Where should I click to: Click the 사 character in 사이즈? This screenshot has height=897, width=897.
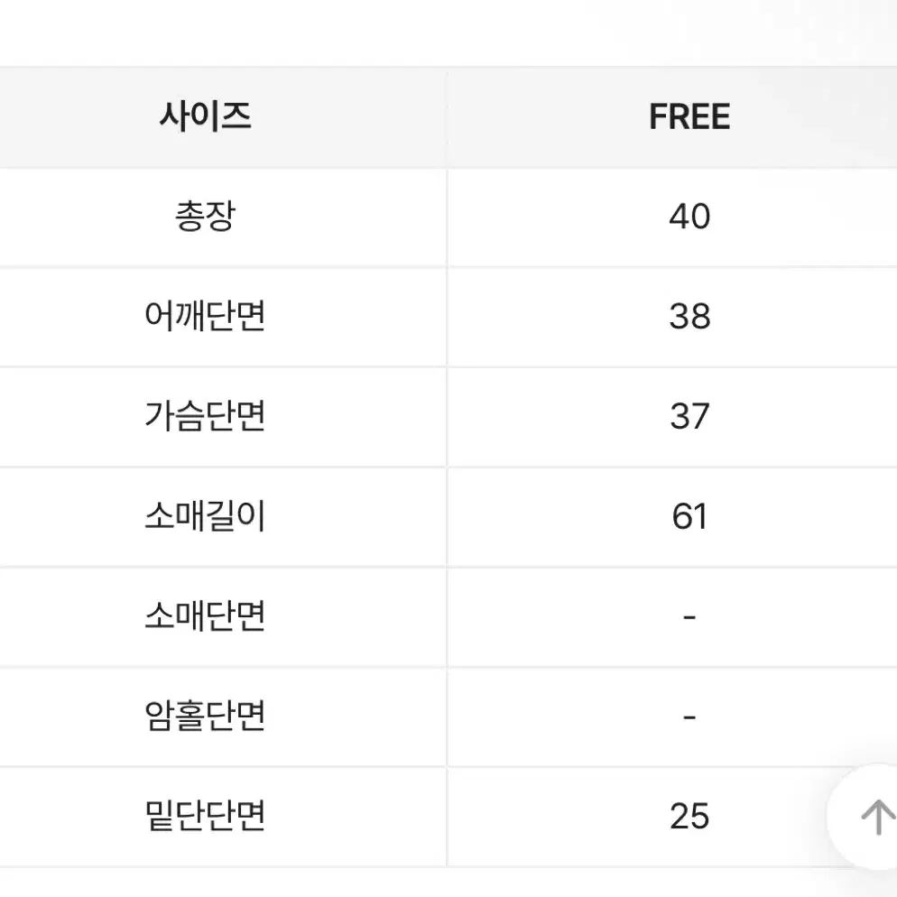(174, 116)
